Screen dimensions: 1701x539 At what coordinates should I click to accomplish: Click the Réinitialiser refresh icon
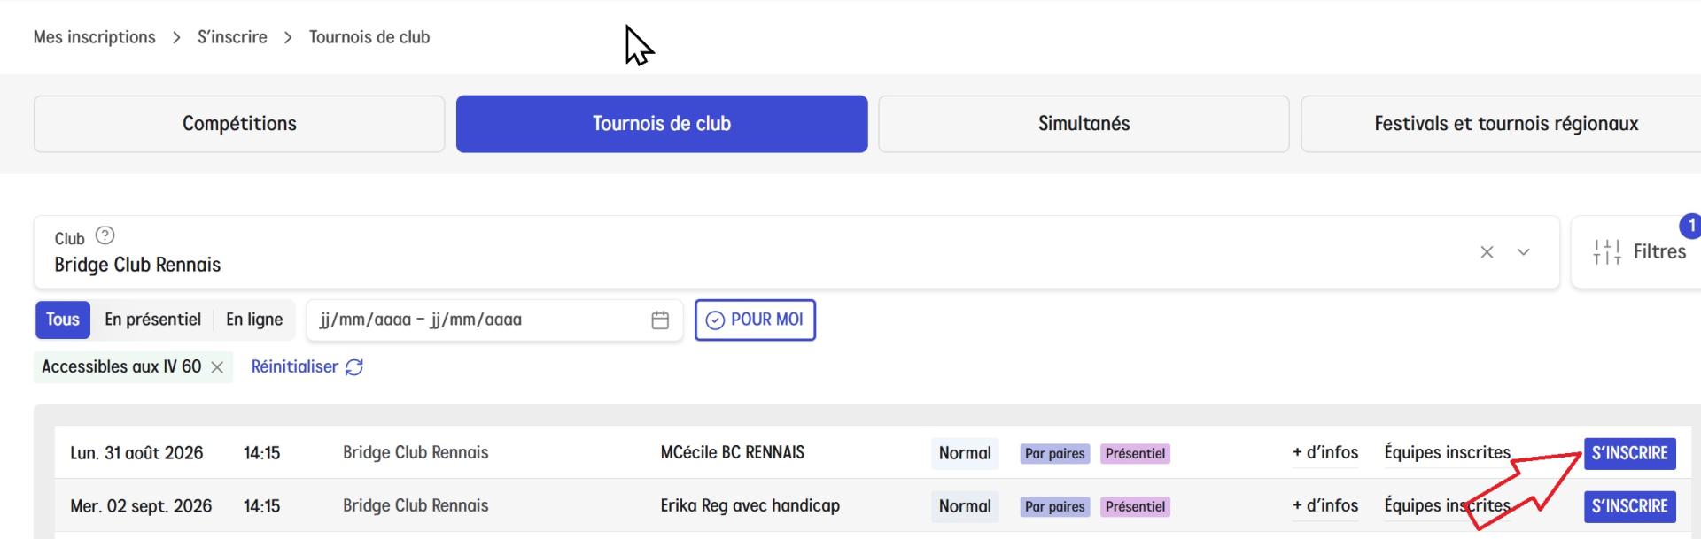pos(354,367)
